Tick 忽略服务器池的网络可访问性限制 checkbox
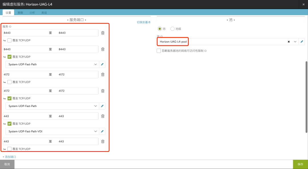308x169 pixels. [x=159, y=51]
